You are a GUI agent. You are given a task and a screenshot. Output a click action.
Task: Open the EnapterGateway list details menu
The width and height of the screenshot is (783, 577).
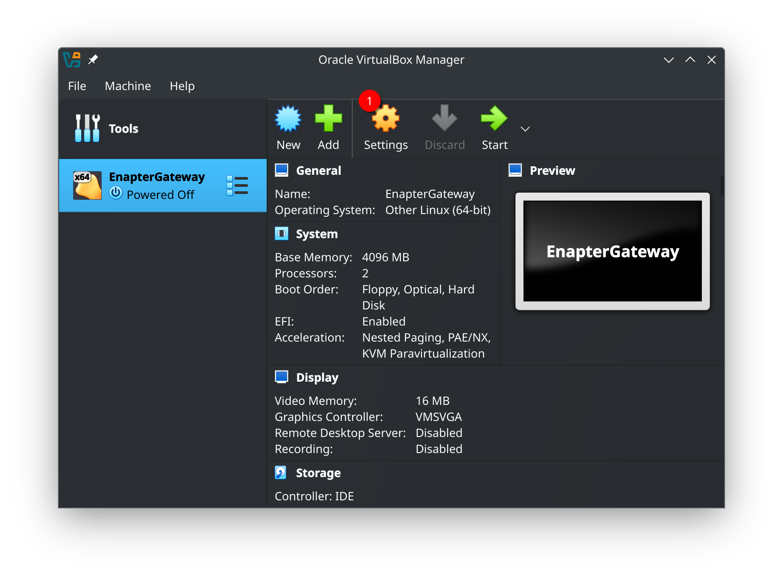238,185
